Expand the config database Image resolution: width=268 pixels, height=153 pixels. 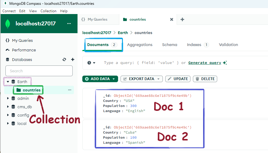click(8, 115)
